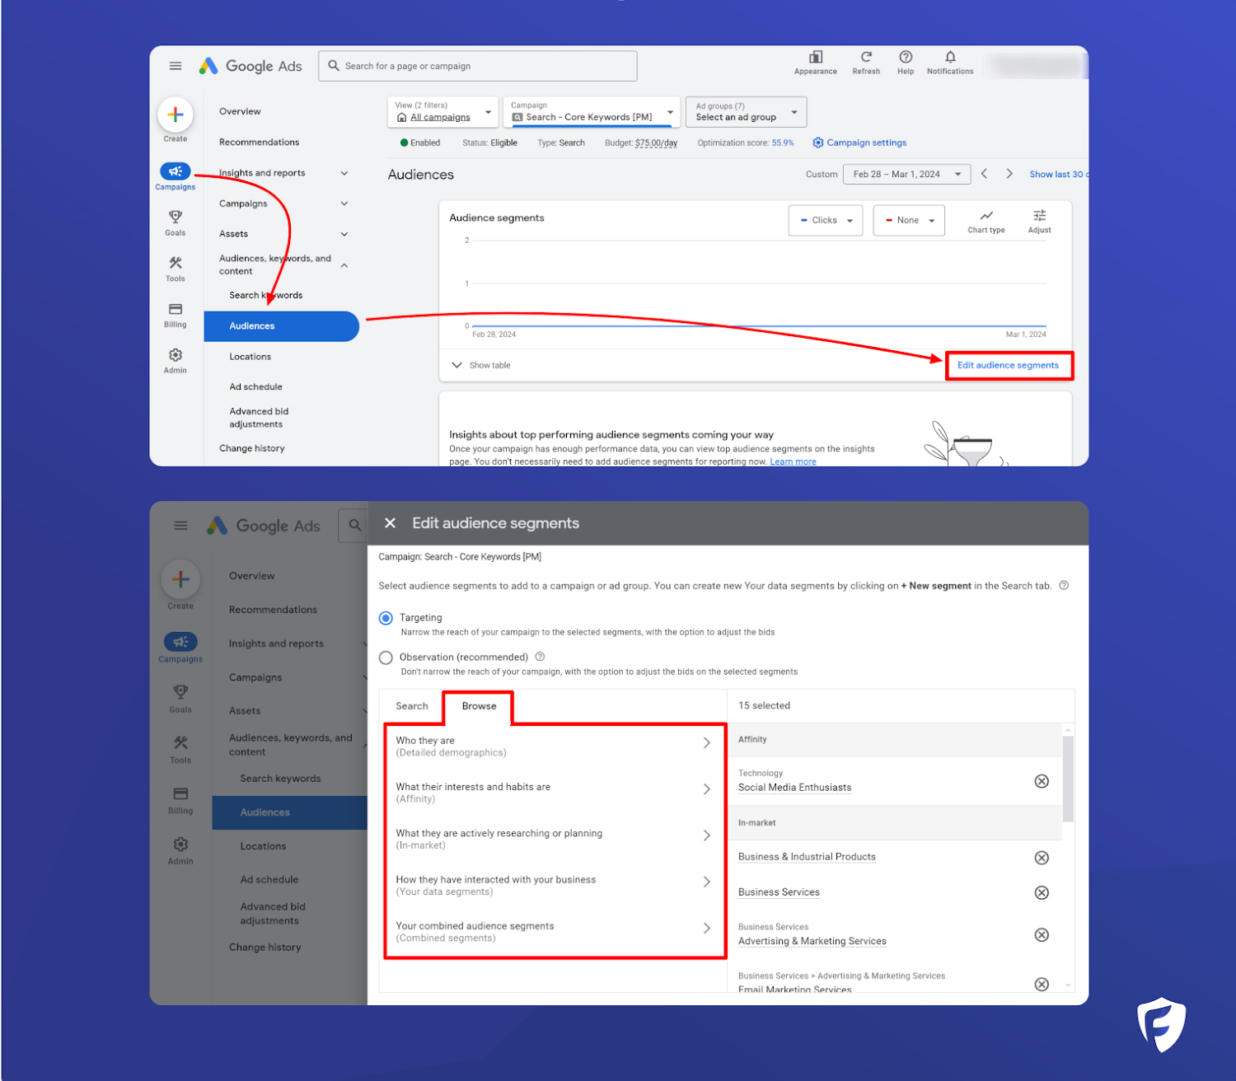Open the Feb 28 – Mar 1 date dropdown
Image resolution: width=1236 pixels, height=1081 pixels.
click(x=906, y=174)
